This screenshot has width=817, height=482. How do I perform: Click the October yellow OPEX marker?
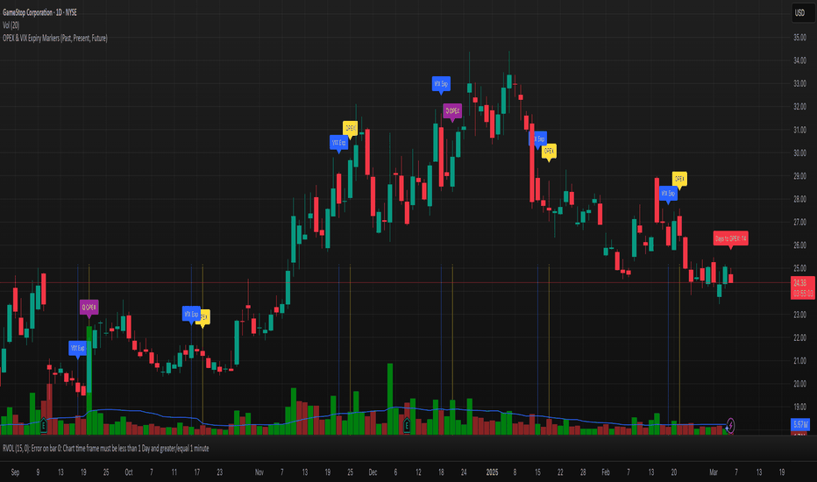(x=204, y=317)
